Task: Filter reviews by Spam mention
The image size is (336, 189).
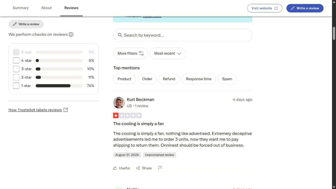Action: click(227, 79)
